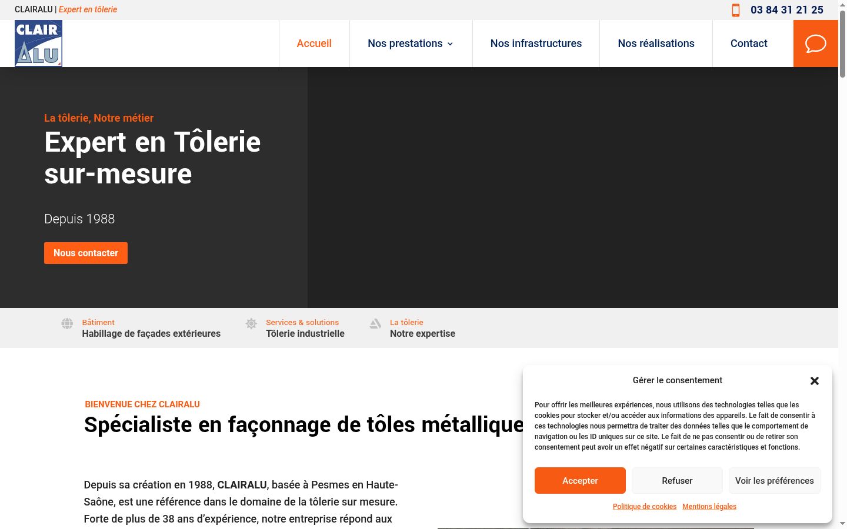Viewport: 847px width, 529px height.
Task: Call the number 03 84 31 21 25
Action: point(787,10)
